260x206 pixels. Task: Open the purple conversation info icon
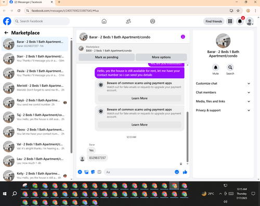183,37
